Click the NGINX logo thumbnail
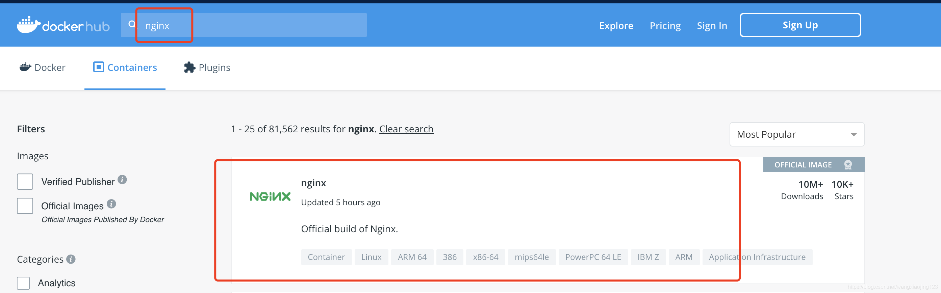This screenshot has width=941, height=293. pos(270,197)
